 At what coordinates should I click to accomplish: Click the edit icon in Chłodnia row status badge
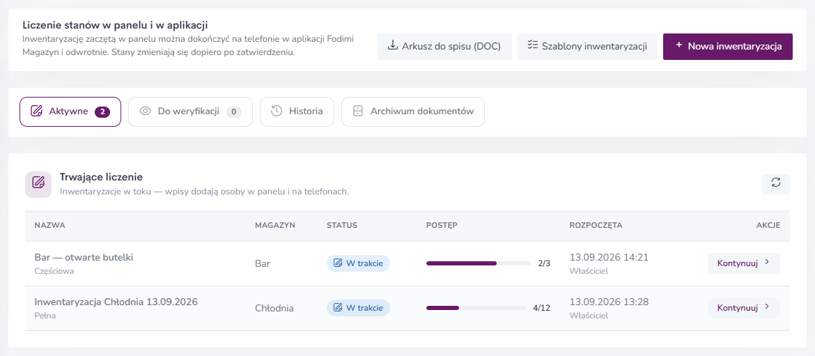tap(338, 308)
